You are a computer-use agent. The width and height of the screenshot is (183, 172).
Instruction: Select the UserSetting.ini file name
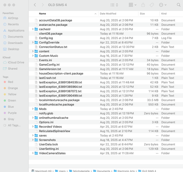49,149
